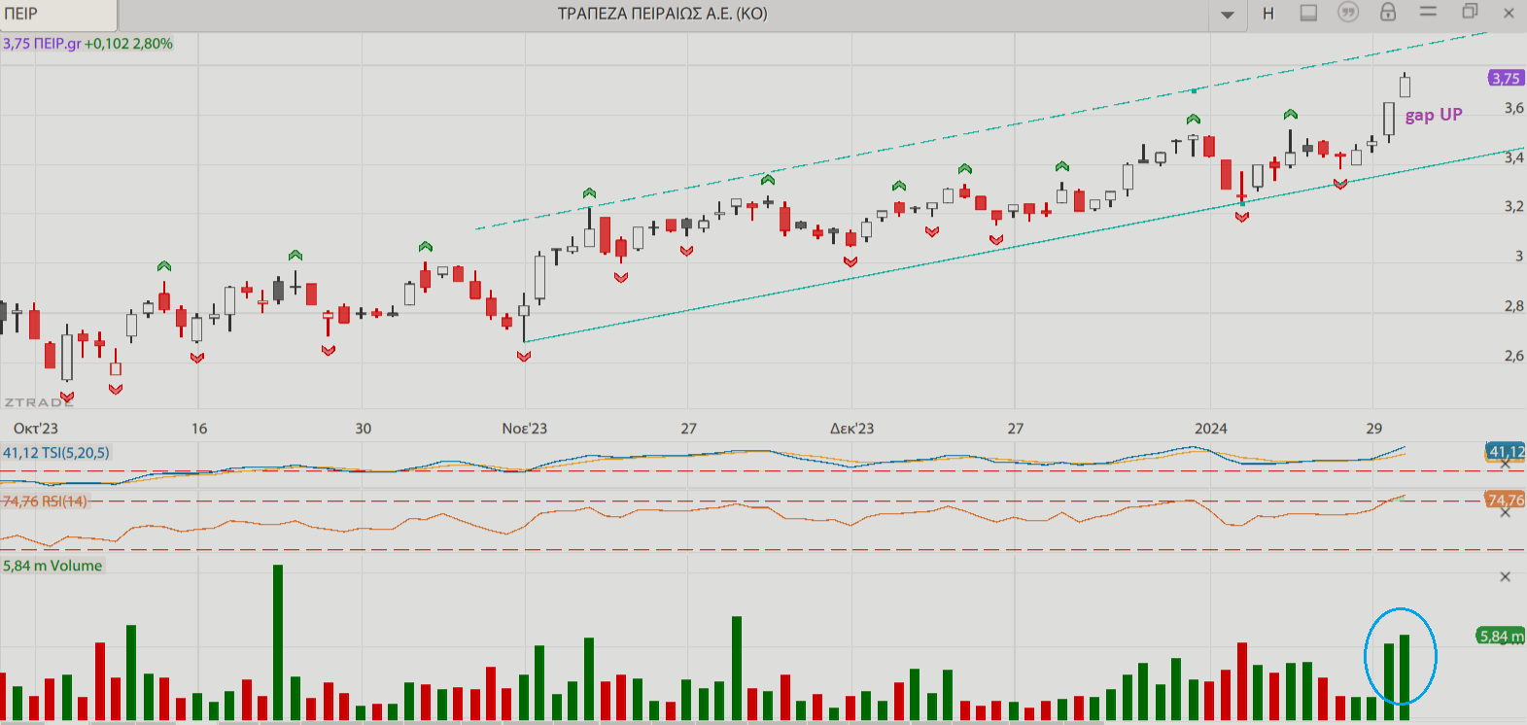Click the Δεκ'23 date axis label

(851, 429)
